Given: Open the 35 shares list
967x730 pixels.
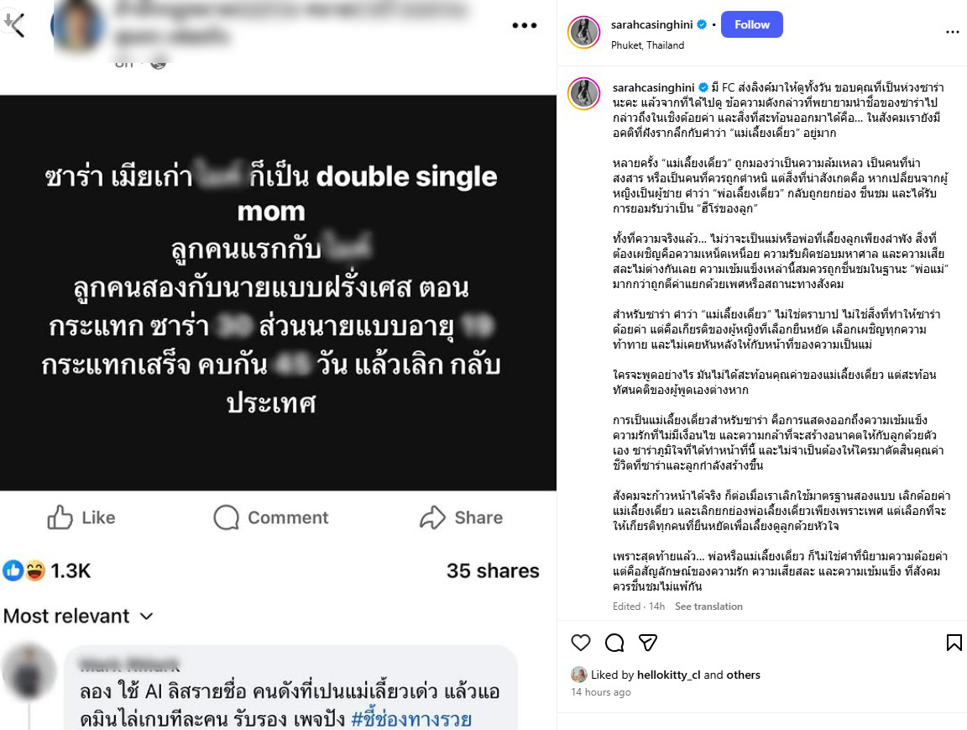Looking at the screenshot, I should [493, 570].
